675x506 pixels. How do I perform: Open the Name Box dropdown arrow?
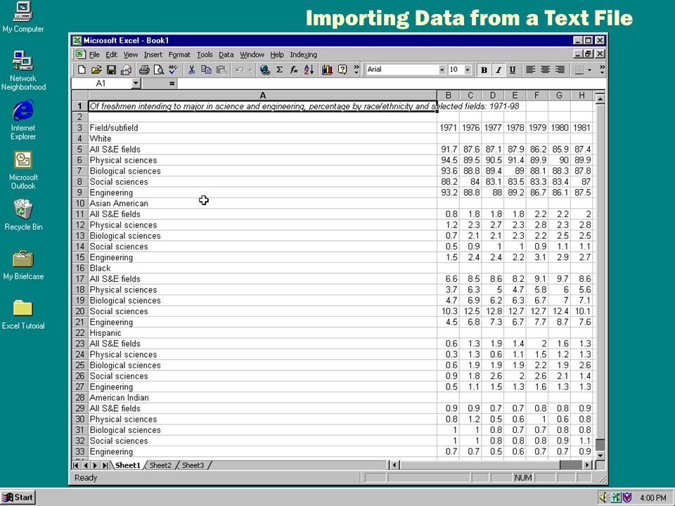136,83
